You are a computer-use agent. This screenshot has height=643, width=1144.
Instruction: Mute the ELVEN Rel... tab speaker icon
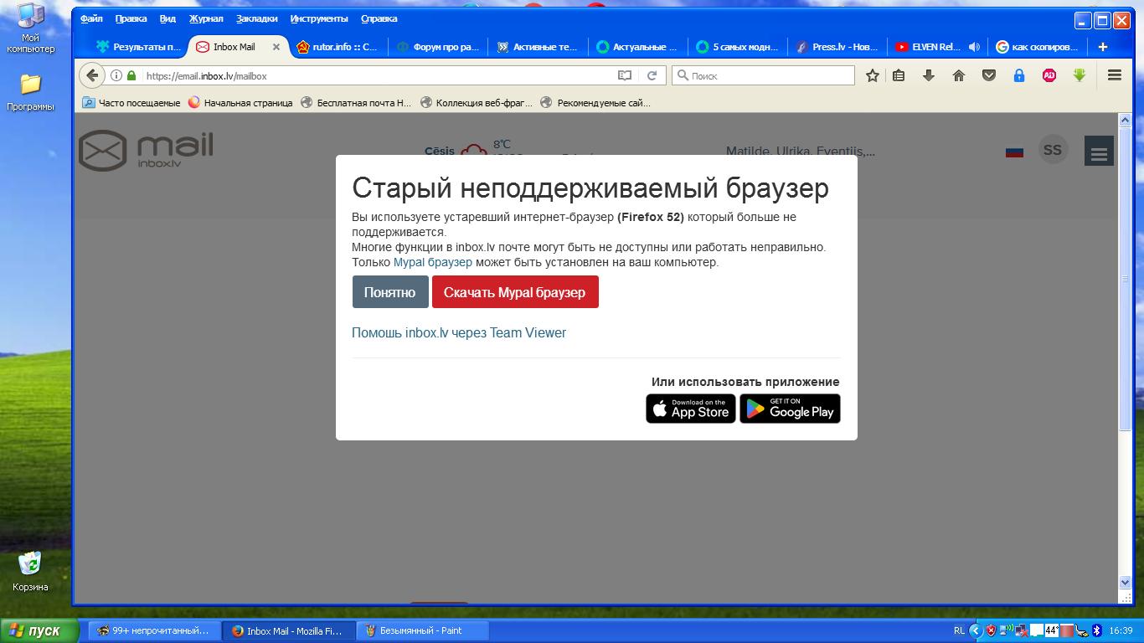pos(974,47)
